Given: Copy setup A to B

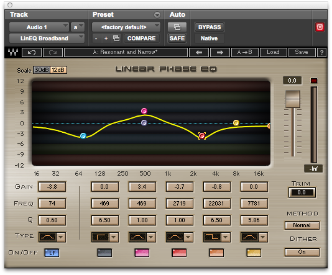Looking at the screenshot, I should (245, 52).
